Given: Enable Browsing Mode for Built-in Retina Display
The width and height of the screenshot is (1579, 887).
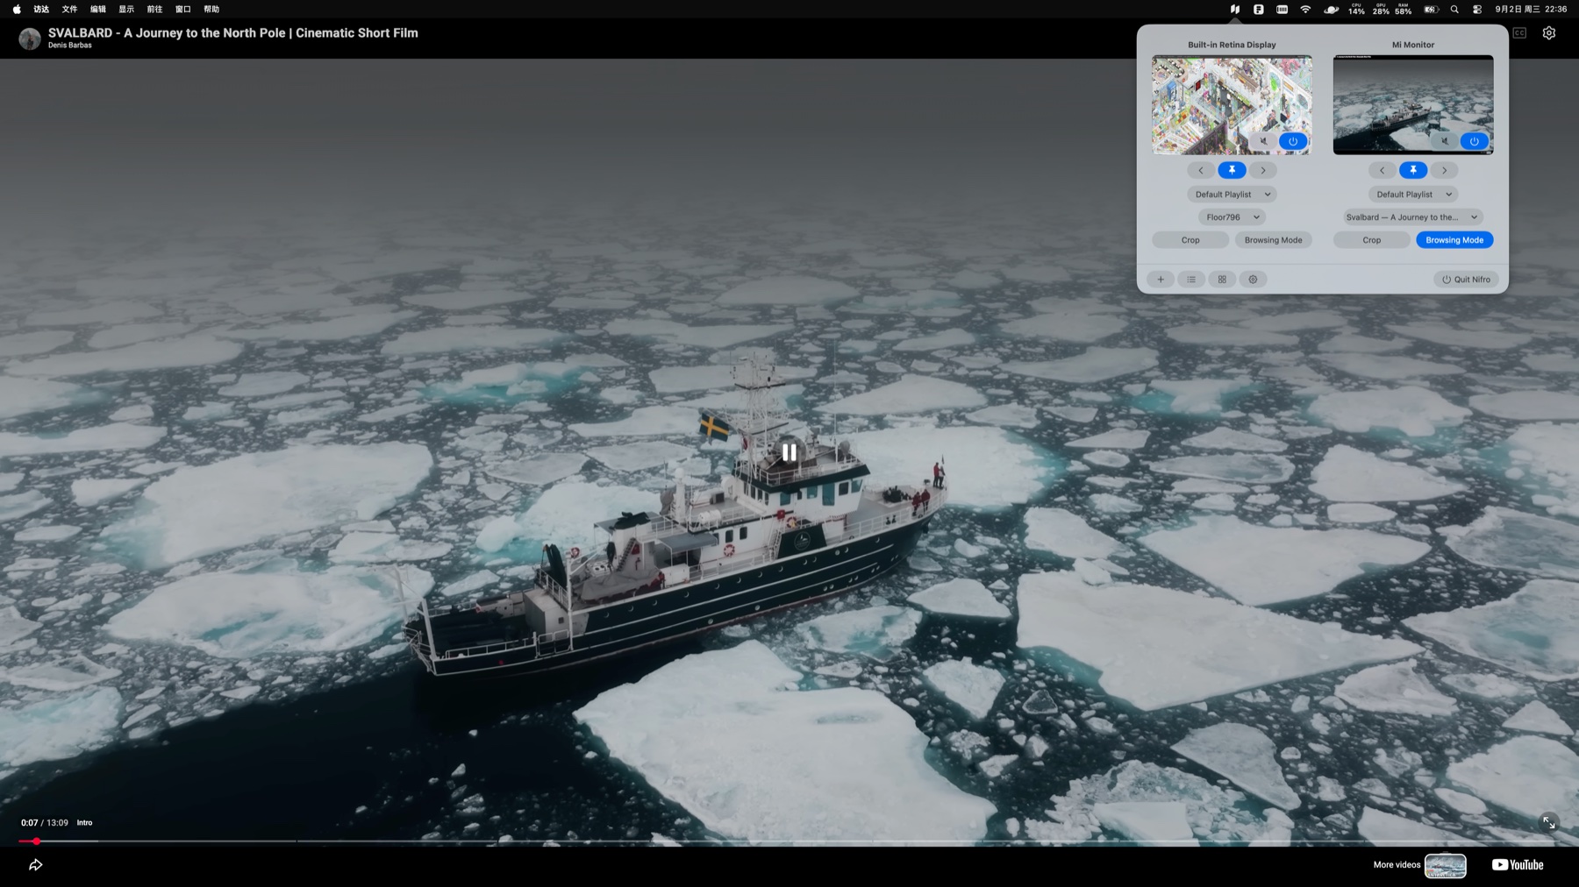Looking at the screenshot, I should click(1273, 240).
